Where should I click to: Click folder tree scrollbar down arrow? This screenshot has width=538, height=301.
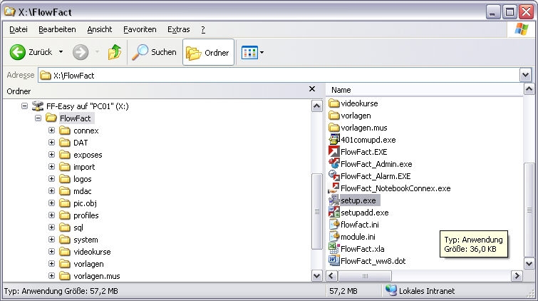click(316, 275)
